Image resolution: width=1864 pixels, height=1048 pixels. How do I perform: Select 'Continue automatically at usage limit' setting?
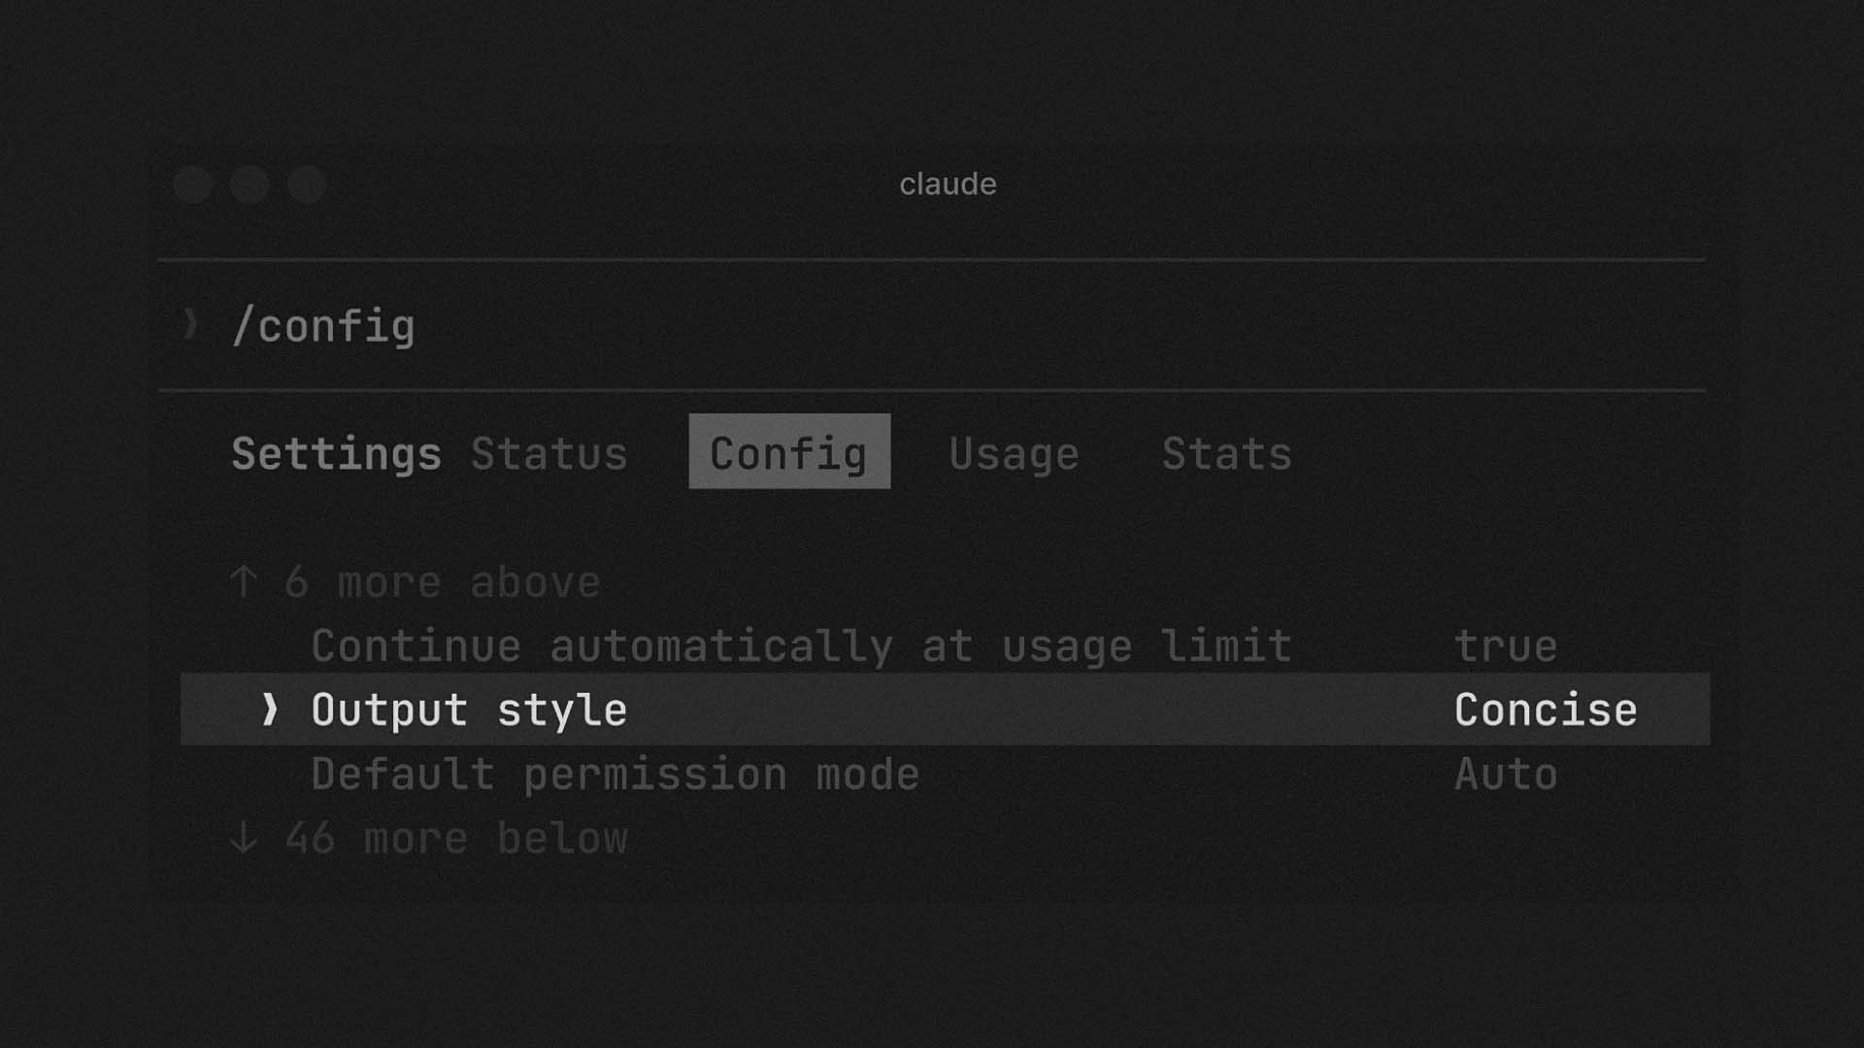[802, 646]
